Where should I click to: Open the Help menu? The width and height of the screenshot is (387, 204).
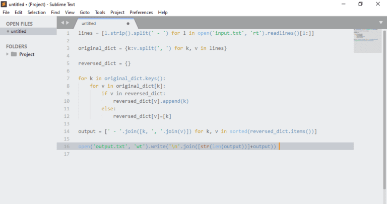[x=163, y=12]
